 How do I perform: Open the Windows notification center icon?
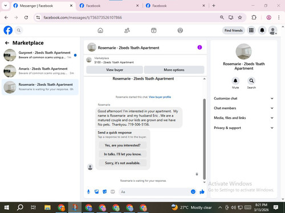click(276, 207)
